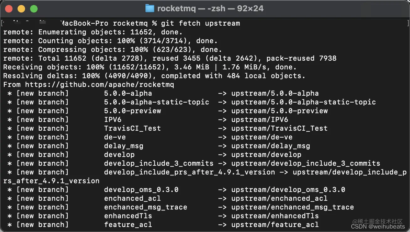
Task: Click "completed with 484 local objects."
Action: point(233,76)
